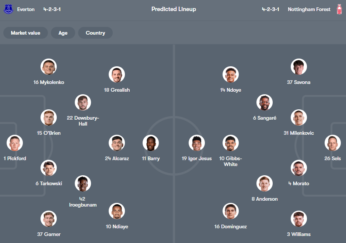The height and width of the screenshot is (243, 346).
Task: Click the Everton club crest
Action: point(8,9)
